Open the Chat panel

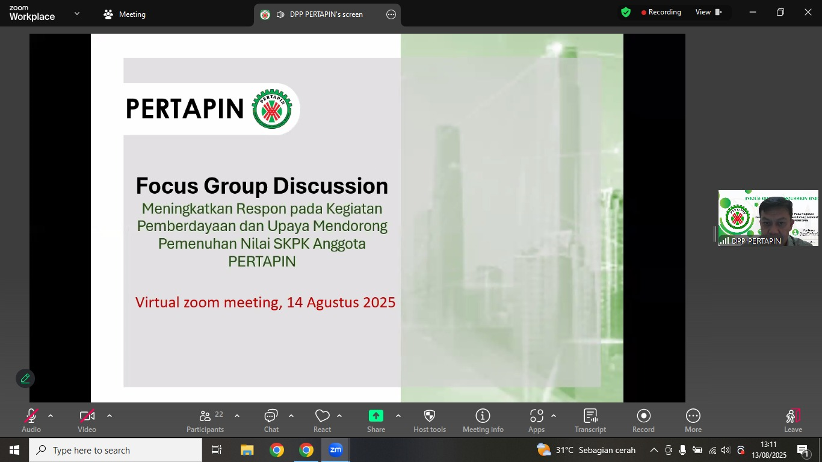coord(271,420)
